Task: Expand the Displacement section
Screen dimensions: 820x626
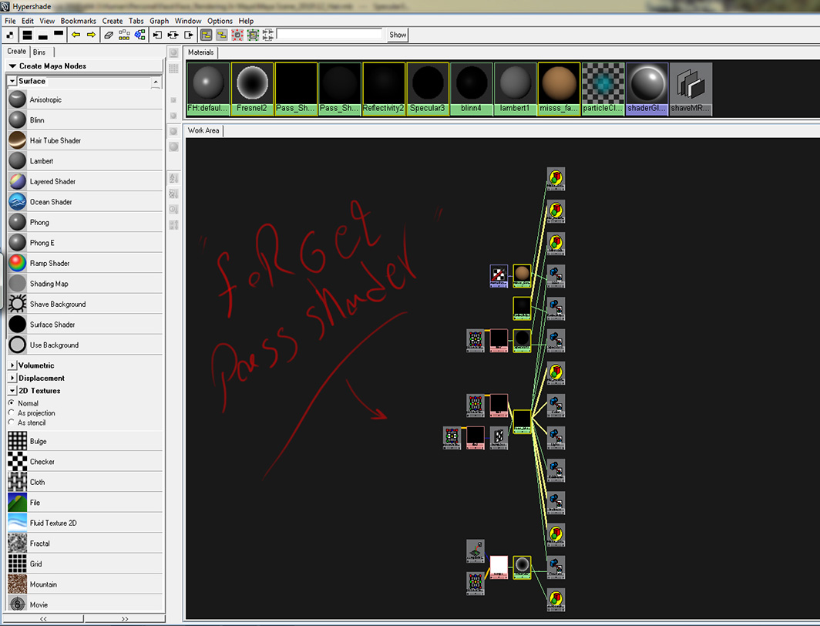Action: pos(12,379)
